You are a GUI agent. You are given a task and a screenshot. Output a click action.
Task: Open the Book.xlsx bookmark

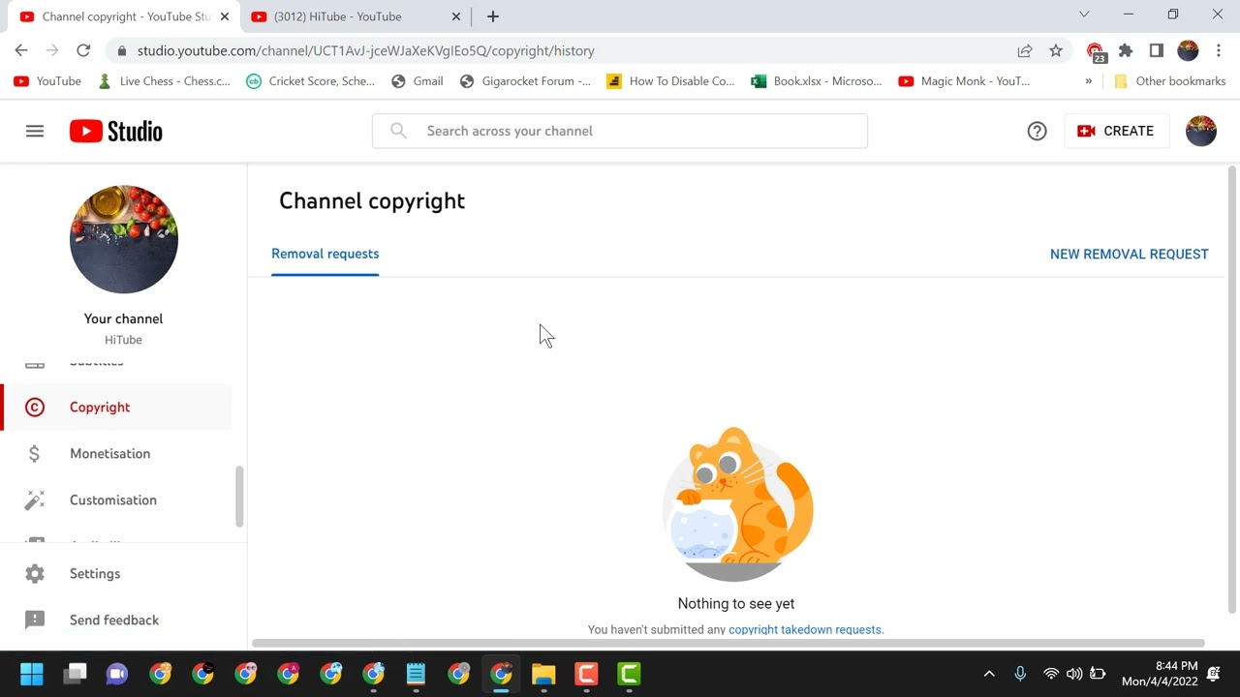pos(818,81)
